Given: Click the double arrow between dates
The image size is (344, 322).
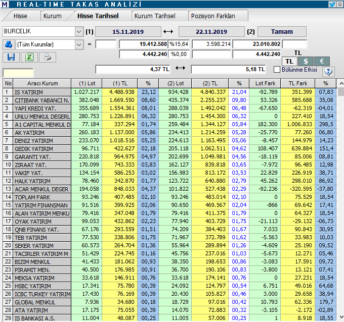Looking at the screenshot, I should [x=168, y=31].
